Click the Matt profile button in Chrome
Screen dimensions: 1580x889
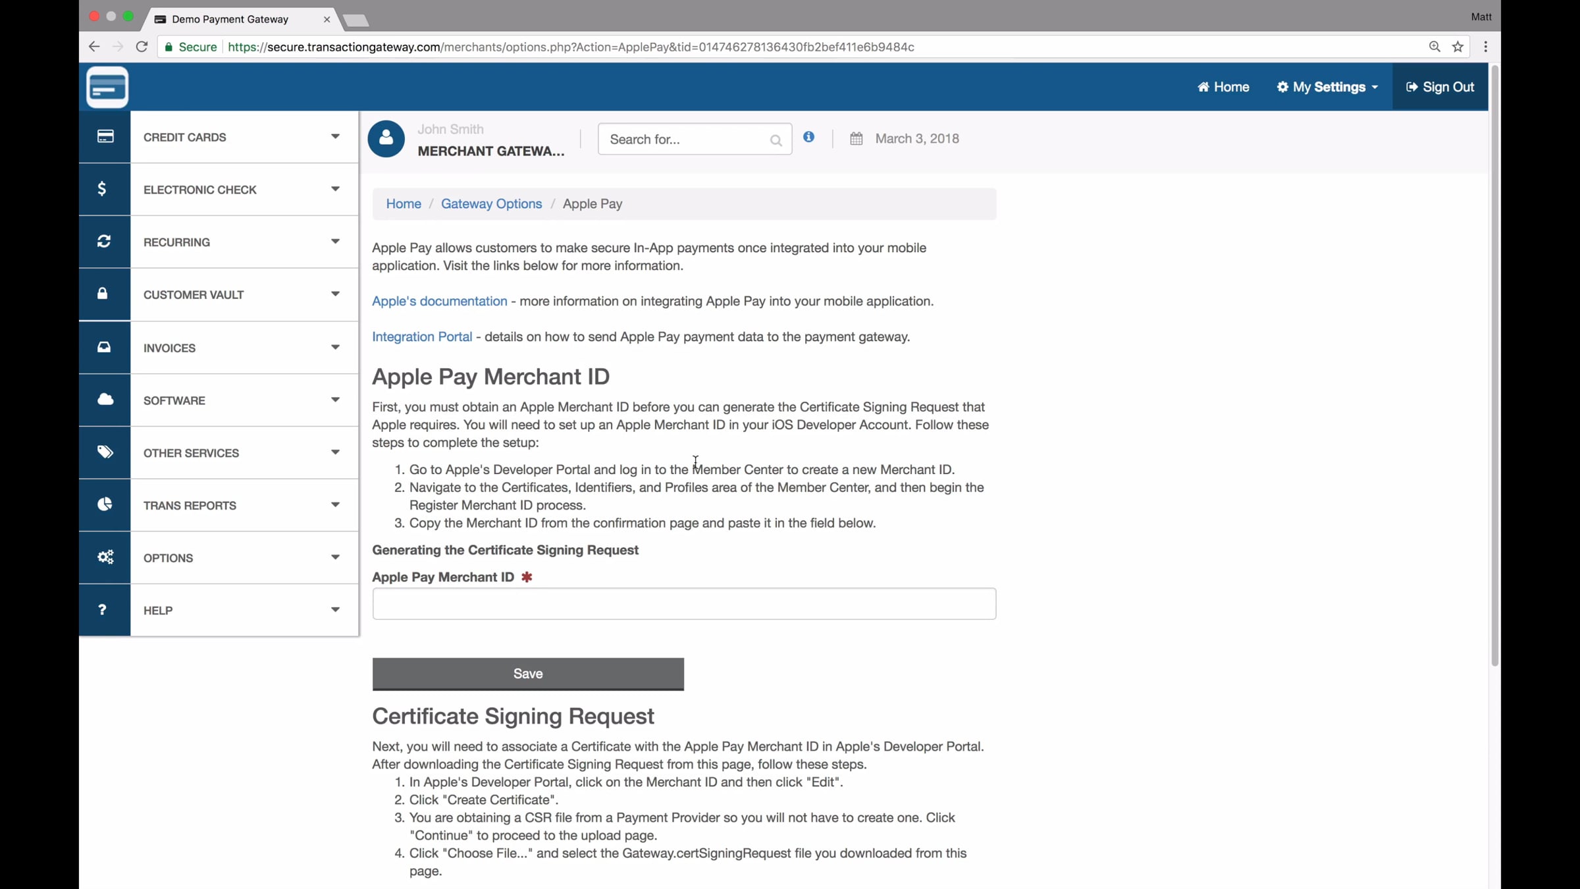(1481, 17)
